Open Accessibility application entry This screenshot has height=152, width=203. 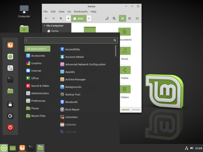70,49
